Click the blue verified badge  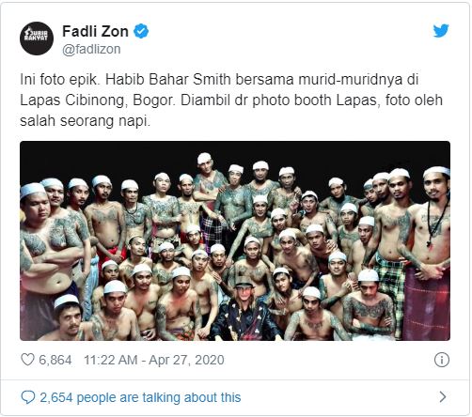141,31
